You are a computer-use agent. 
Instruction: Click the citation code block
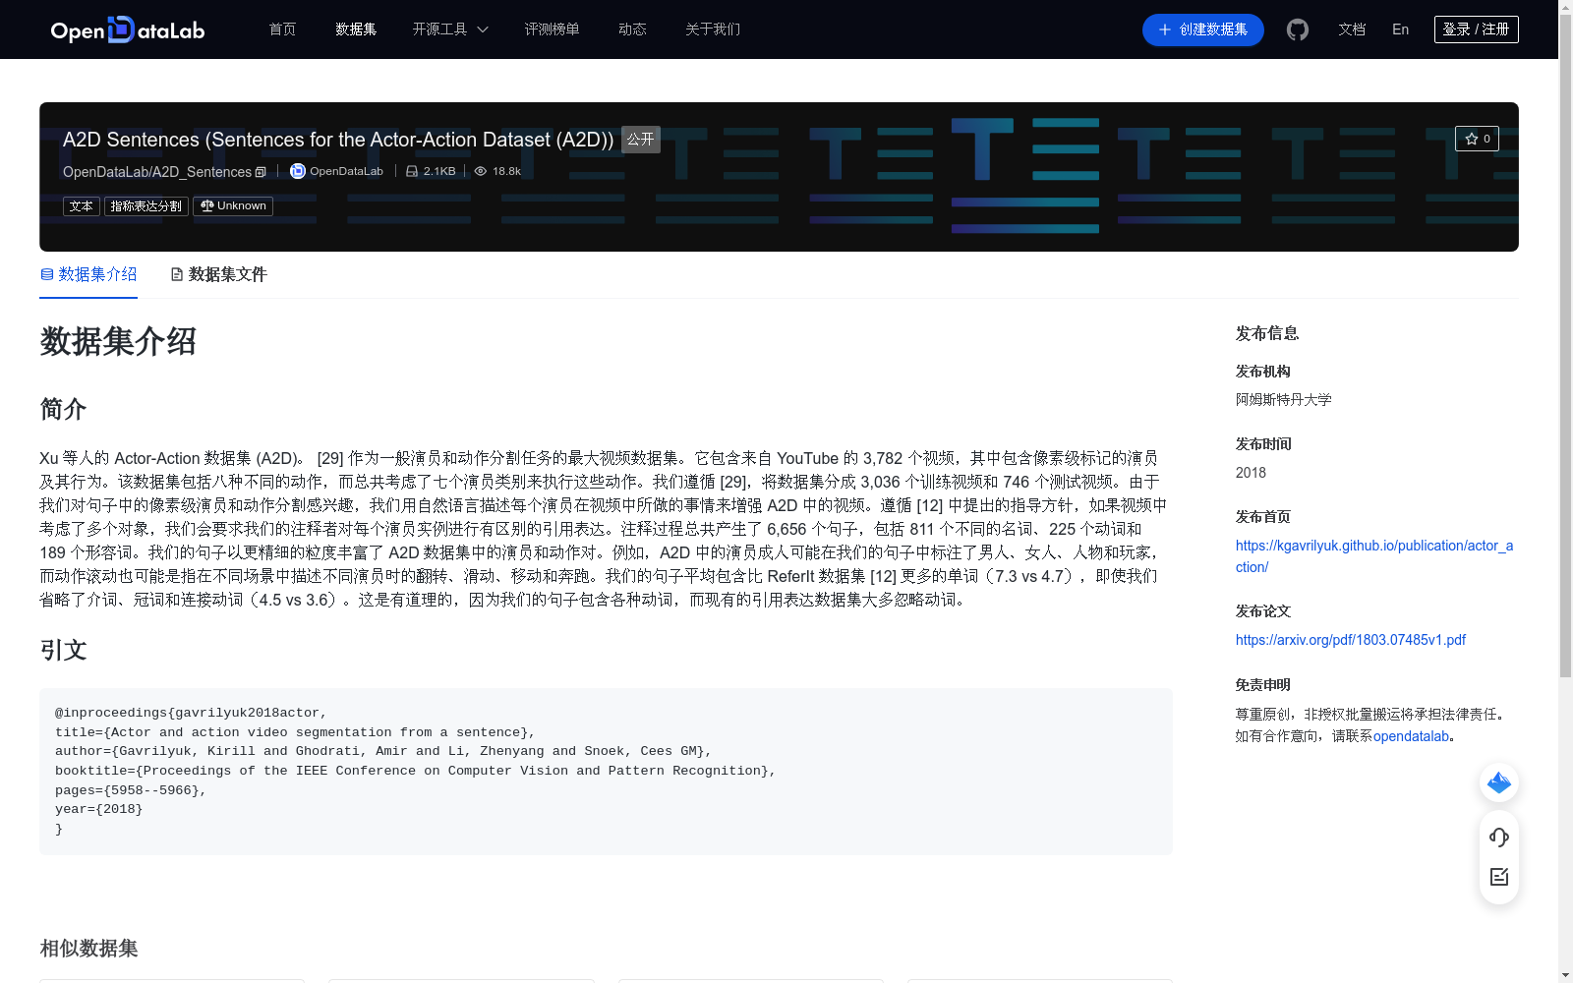(606, 772)
